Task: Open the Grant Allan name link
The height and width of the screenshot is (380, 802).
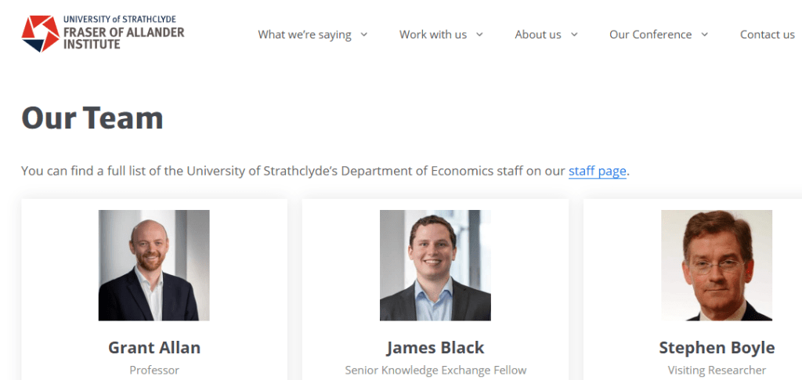Action: pos(154,347)
